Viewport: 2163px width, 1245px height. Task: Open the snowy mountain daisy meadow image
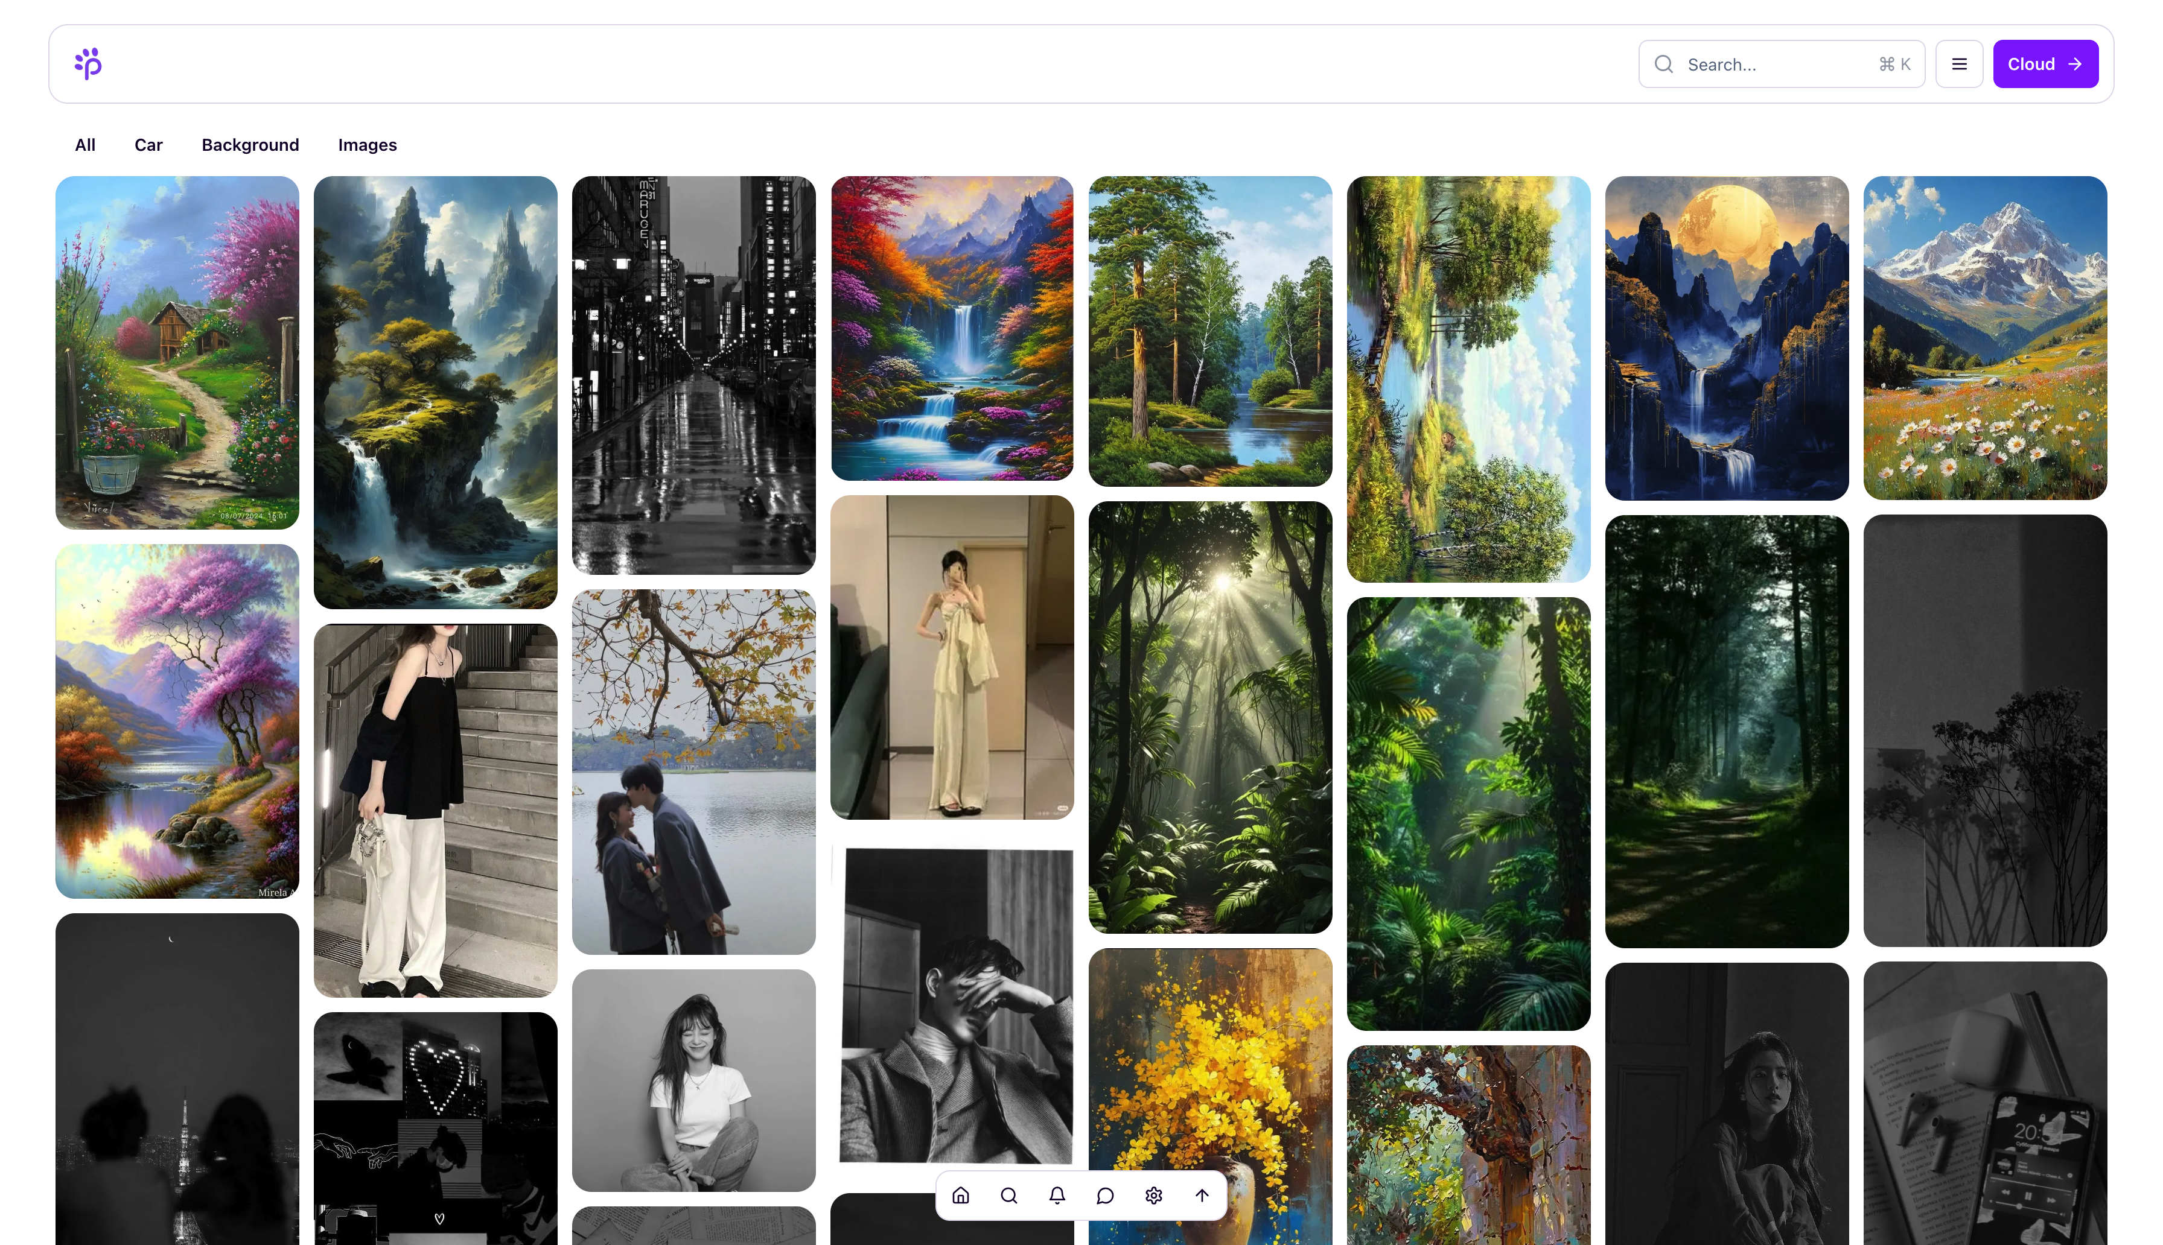[1984, 338]
